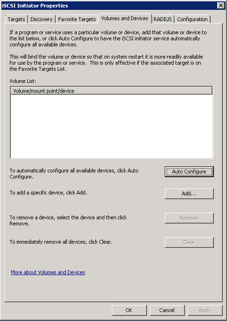Click the disabled Remove button
227x321 pixels.
point(189,218)
